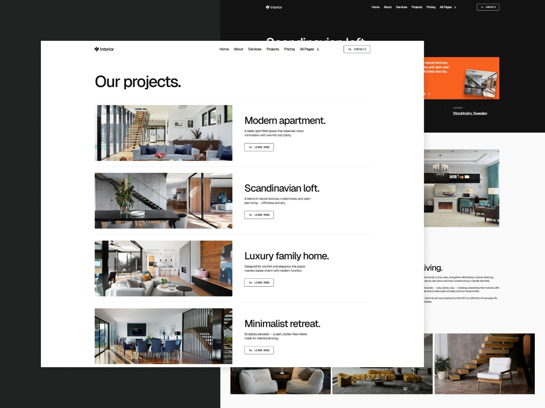This screenshot has height=408, width=545.
Task: Open the About navigation item
Action: (x=238, y=49)
